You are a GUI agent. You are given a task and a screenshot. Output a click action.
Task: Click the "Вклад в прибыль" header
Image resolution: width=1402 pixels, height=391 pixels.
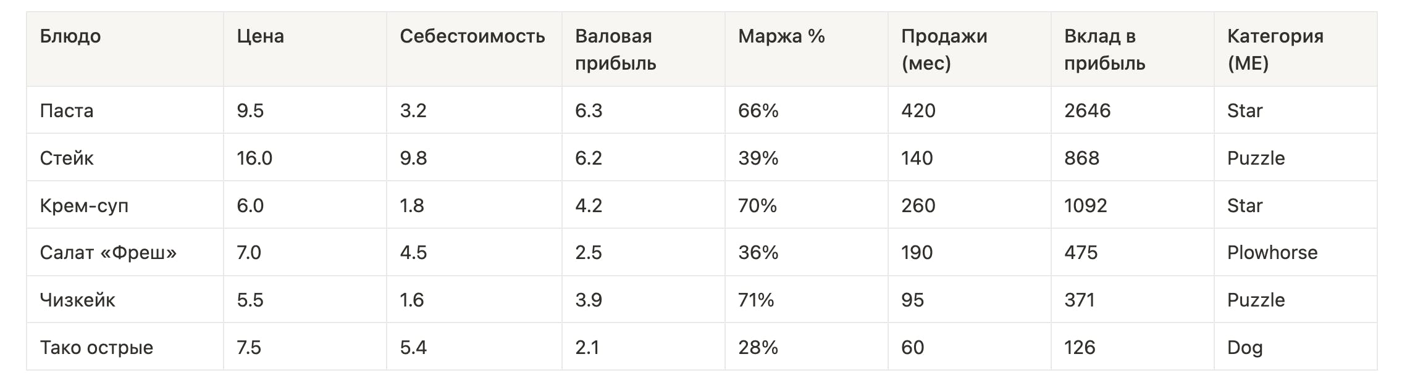click(1104, 49)
